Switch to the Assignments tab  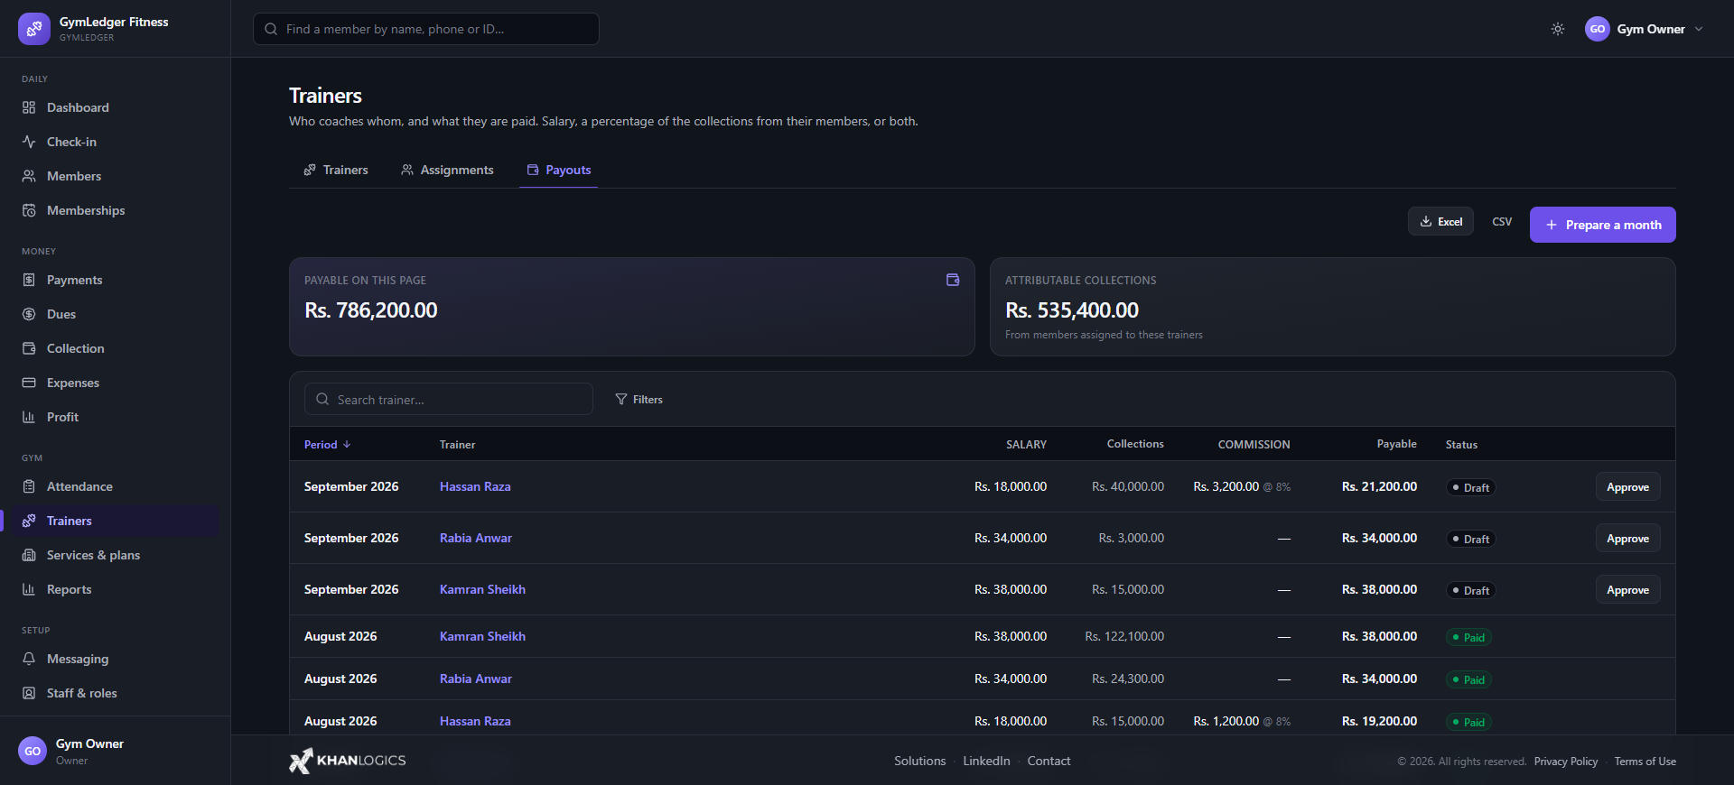[448, 170]
